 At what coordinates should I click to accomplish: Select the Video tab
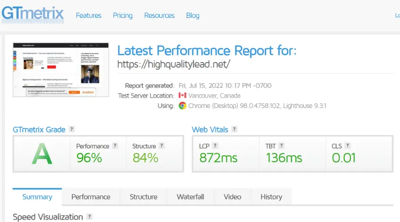[x=232, y=197]
